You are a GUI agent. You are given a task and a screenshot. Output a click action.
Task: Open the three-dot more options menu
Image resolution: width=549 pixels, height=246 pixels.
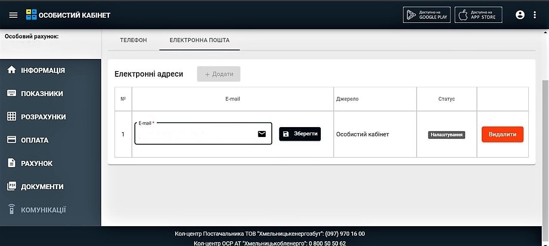[535, 15]
